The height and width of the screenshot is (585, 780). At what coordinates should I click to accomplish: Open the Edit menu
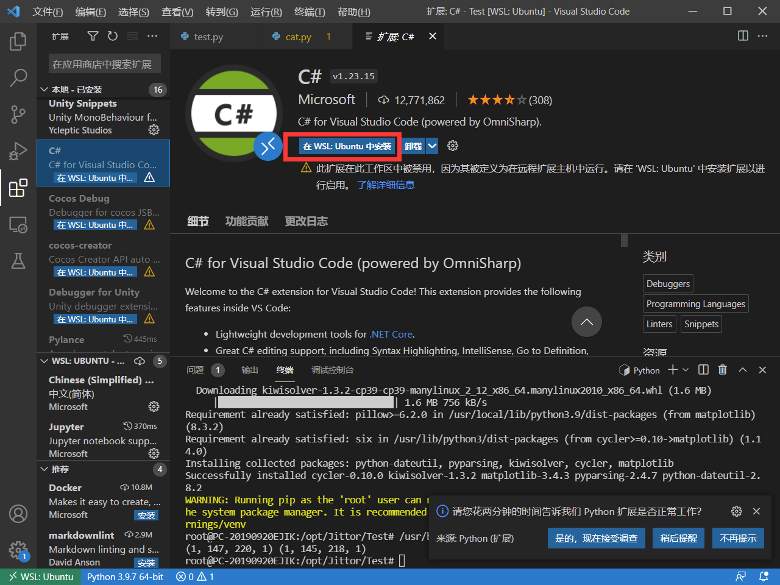(90, 12)
